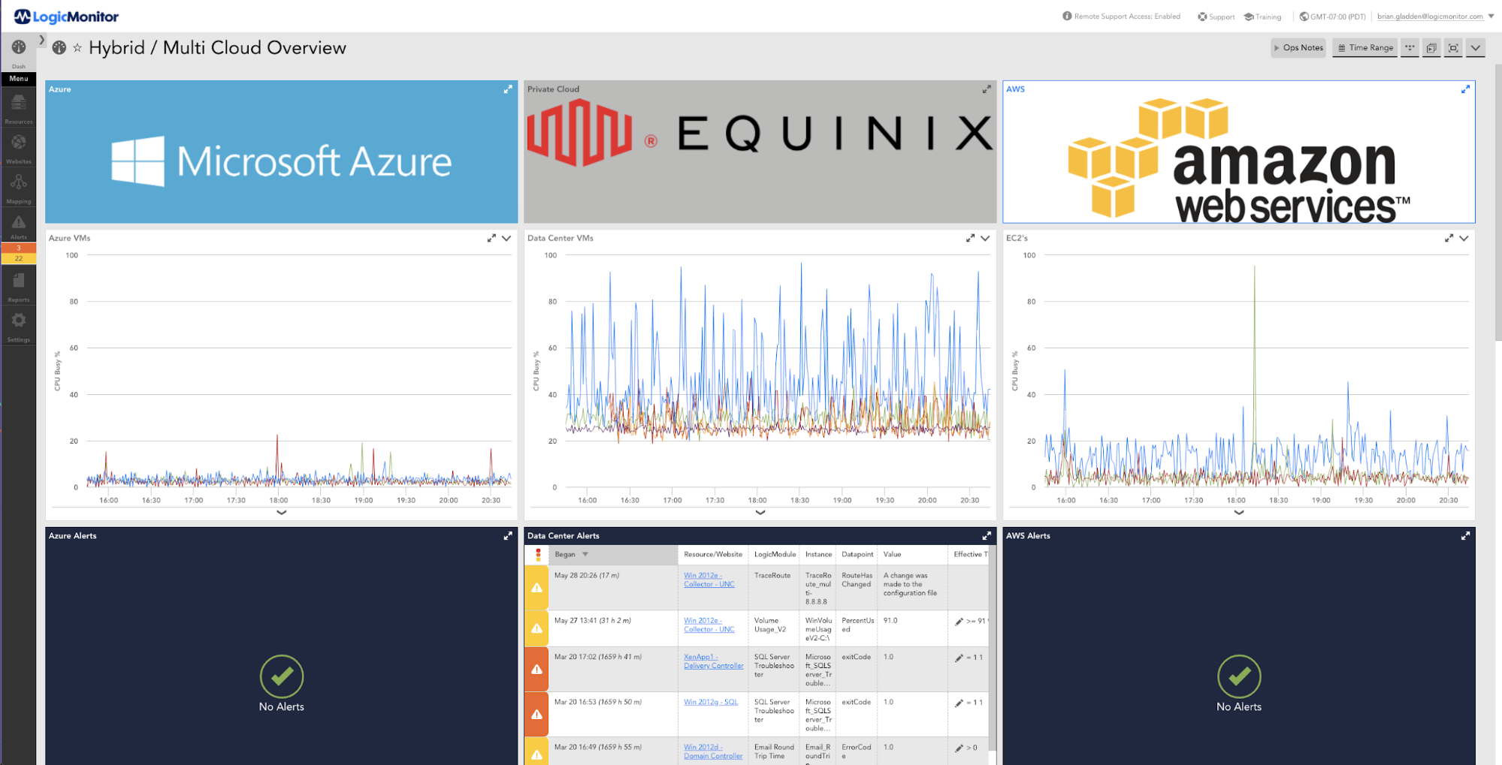Open Win 2012d - Domain Controller link
The image size is (1502, 765).
(713, 751)
